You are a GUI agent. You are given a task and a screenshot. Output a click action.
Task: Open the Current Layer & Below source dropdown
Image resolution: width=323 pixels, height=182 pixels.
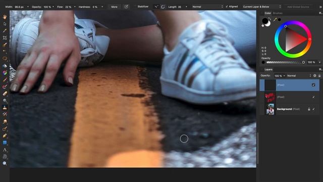pyautogui.click(x=262, y=7)
